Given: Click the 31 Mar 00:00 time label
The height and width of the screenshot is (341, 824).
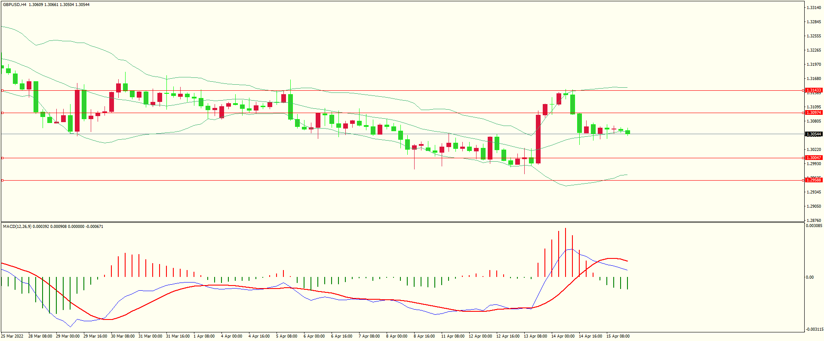Looking at the screenshot, I should (151, 336).
